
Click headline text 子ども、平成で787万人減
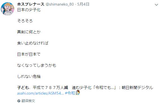[43, 88]
